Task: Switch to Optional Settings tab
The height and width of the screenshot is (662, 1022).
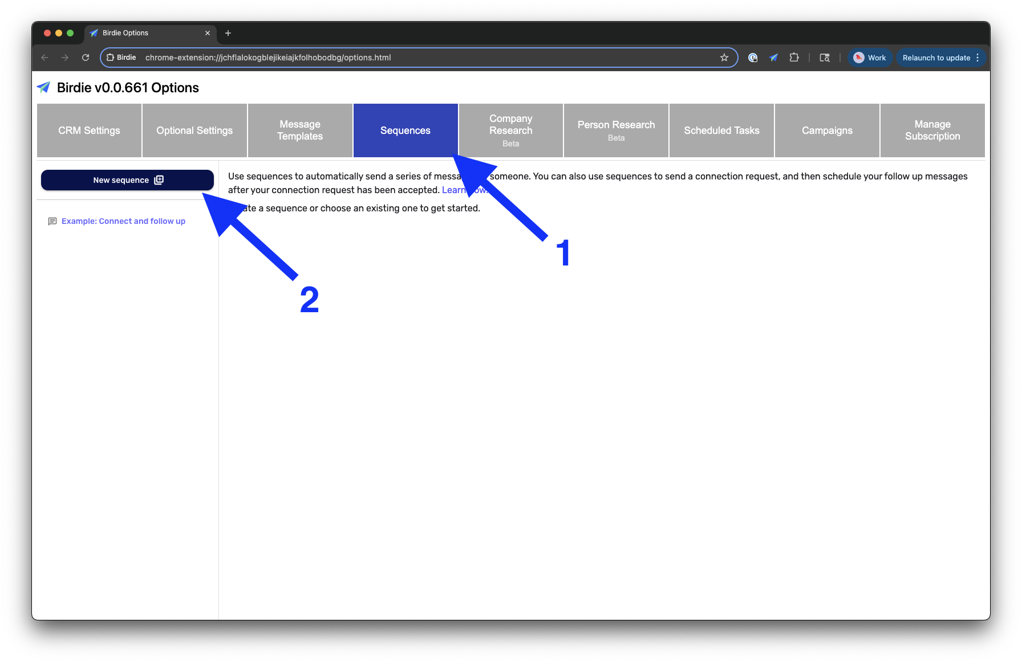Action: pos(194,130)
